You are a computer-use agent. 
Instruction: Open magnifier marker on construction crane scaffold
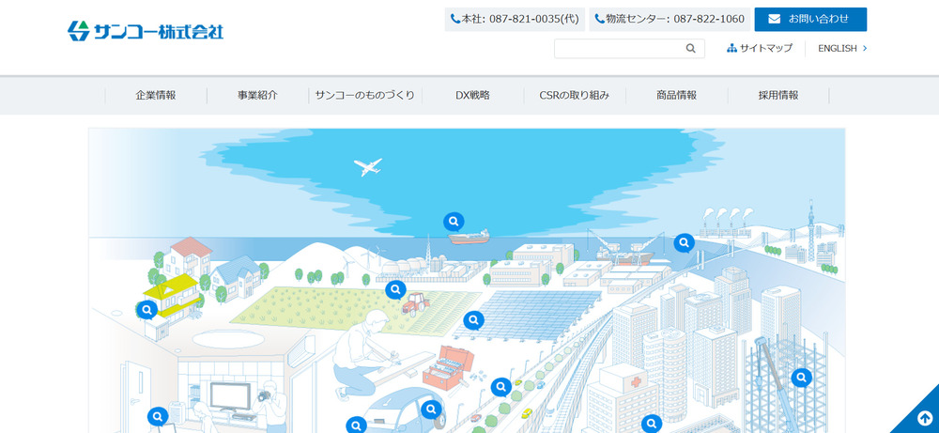801,378
